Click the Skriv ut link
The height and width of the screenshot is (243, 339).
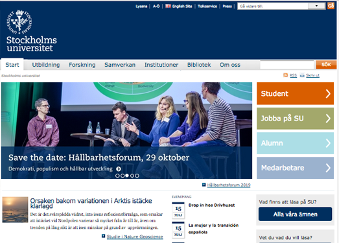[312, 75]
